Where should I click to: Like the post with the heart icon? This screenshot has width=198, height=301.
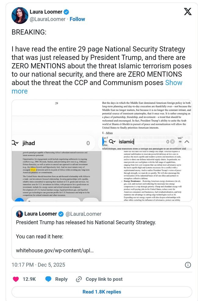point(16,279)
